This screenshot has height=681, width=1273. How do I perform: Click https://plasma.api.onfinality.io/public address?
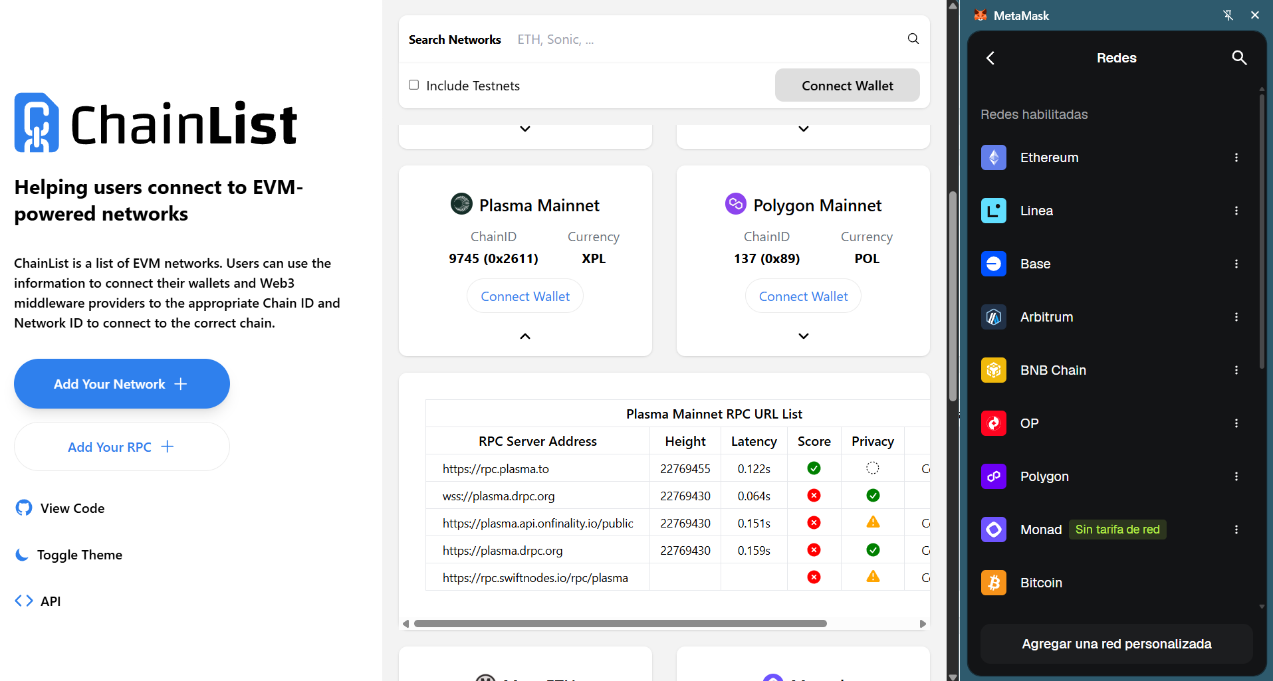click(538, 523)
